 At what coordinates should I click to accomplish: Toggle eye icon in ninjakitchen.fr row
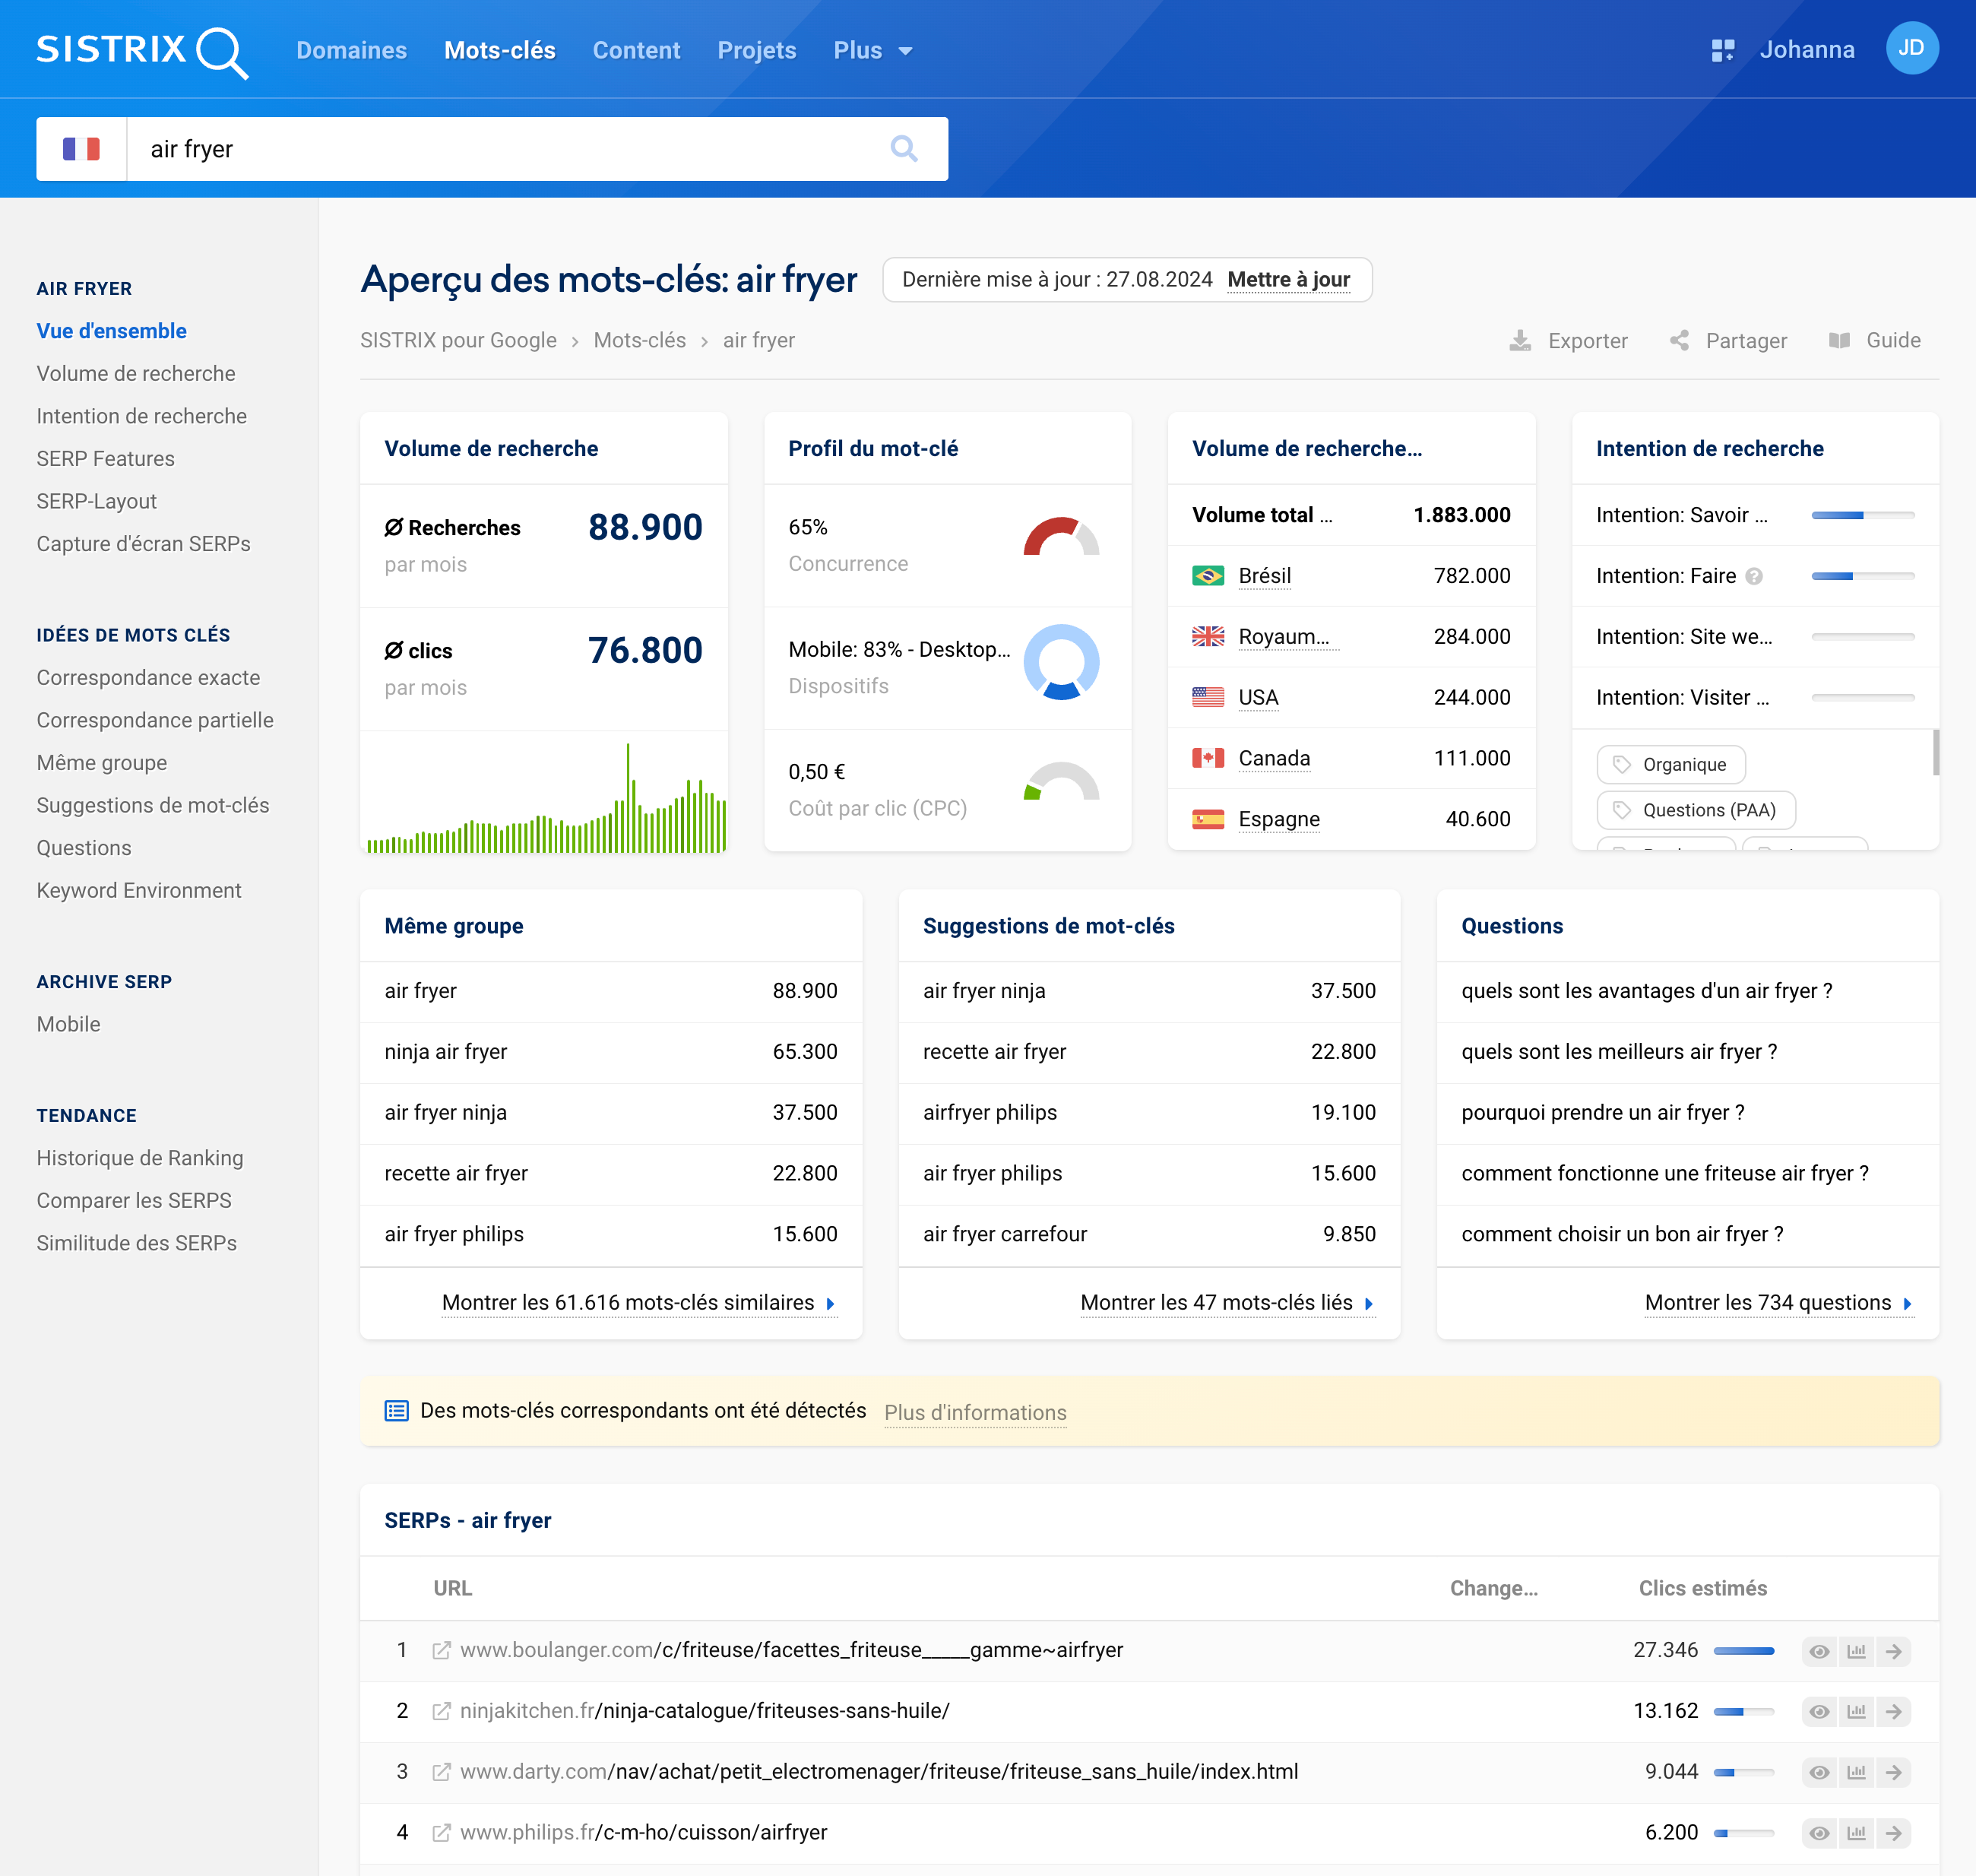pyautogui.click(x=1820, y=1712)
